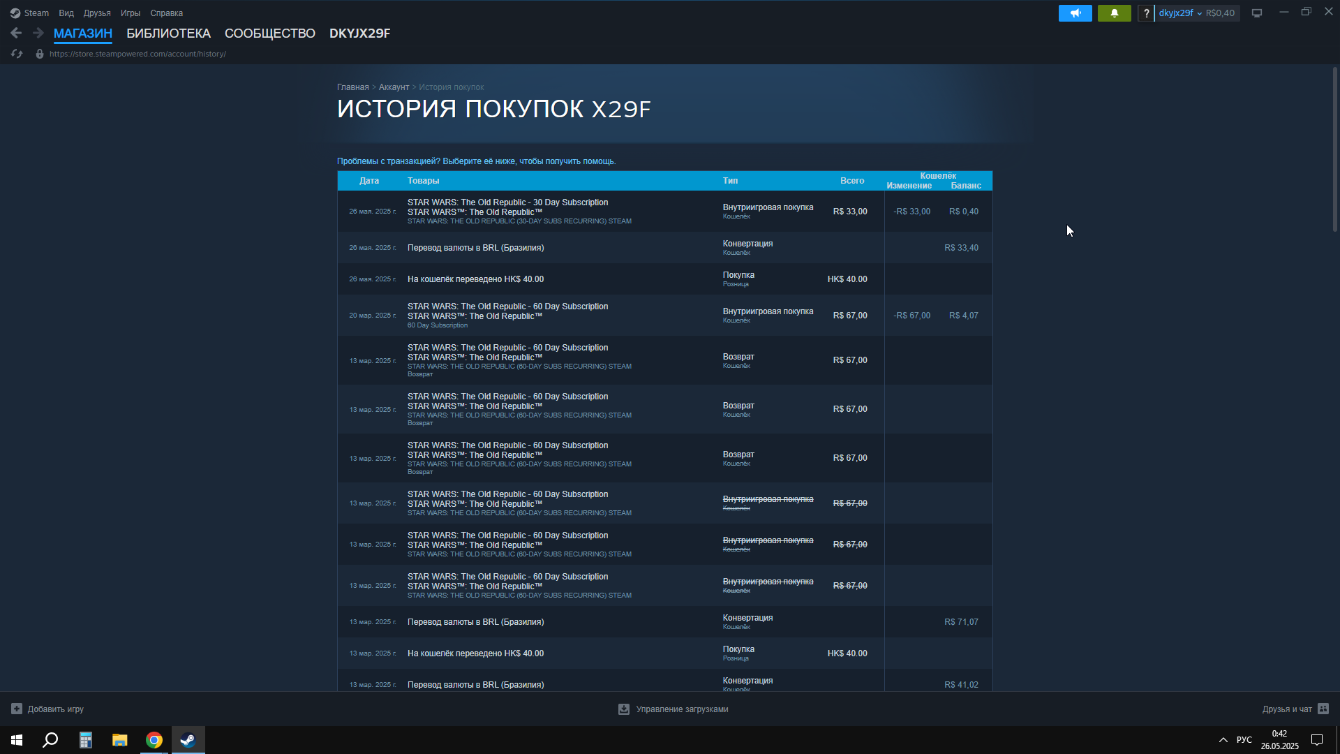Open Big Picture mode monitor icon
The height and width of the screenshot is (754, 1340).
1257,13
